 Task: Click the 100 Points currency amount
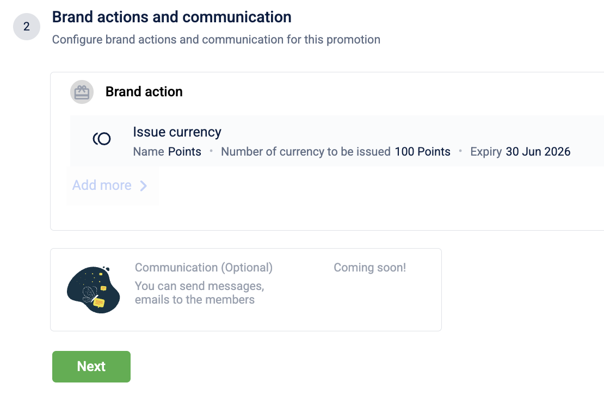(423, 152)
